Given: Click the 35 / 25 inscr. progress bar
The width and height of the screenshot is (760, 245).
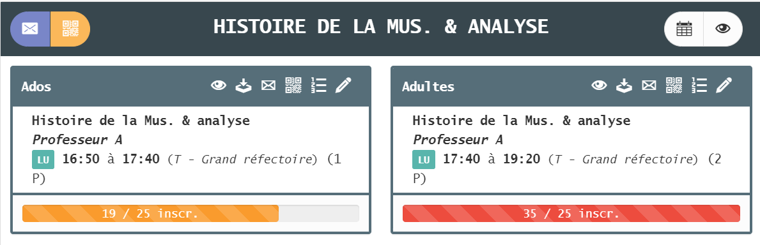Looking at the screenshot, I should 571,214.
